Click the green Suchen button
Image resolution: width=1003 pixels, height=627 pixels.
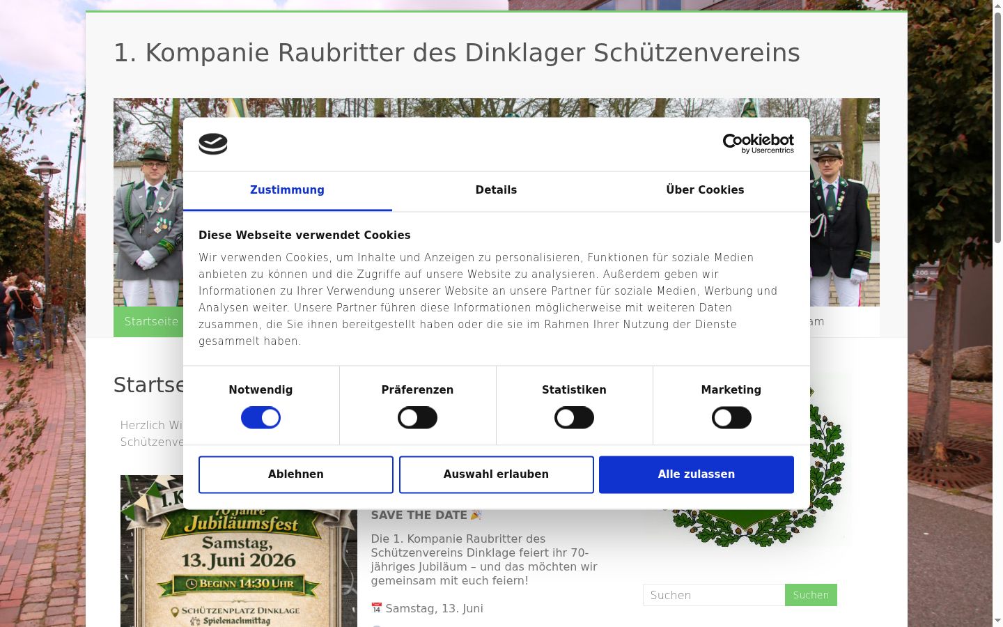click(x=811, y=595)
